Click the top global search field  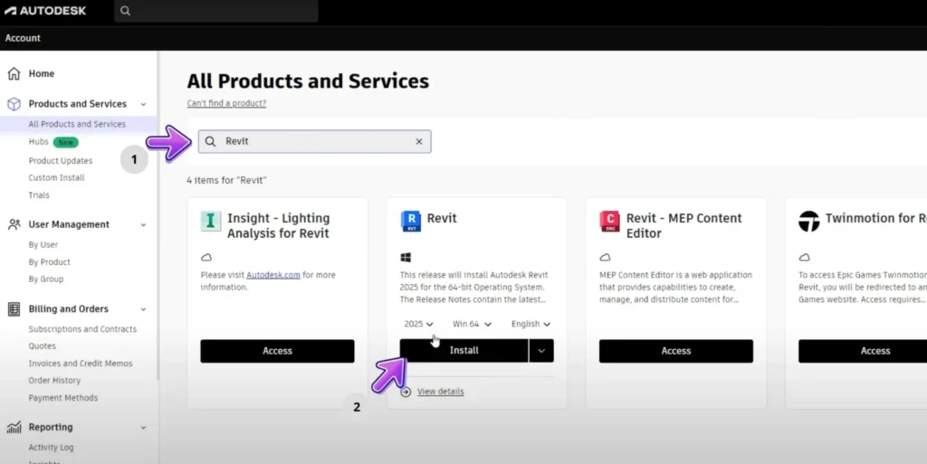coord(216,11)
